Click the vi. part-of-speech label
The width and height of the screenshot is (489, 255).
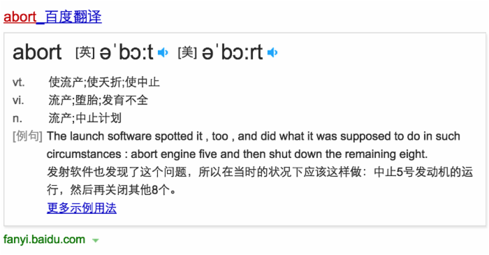tap(18, 101)
